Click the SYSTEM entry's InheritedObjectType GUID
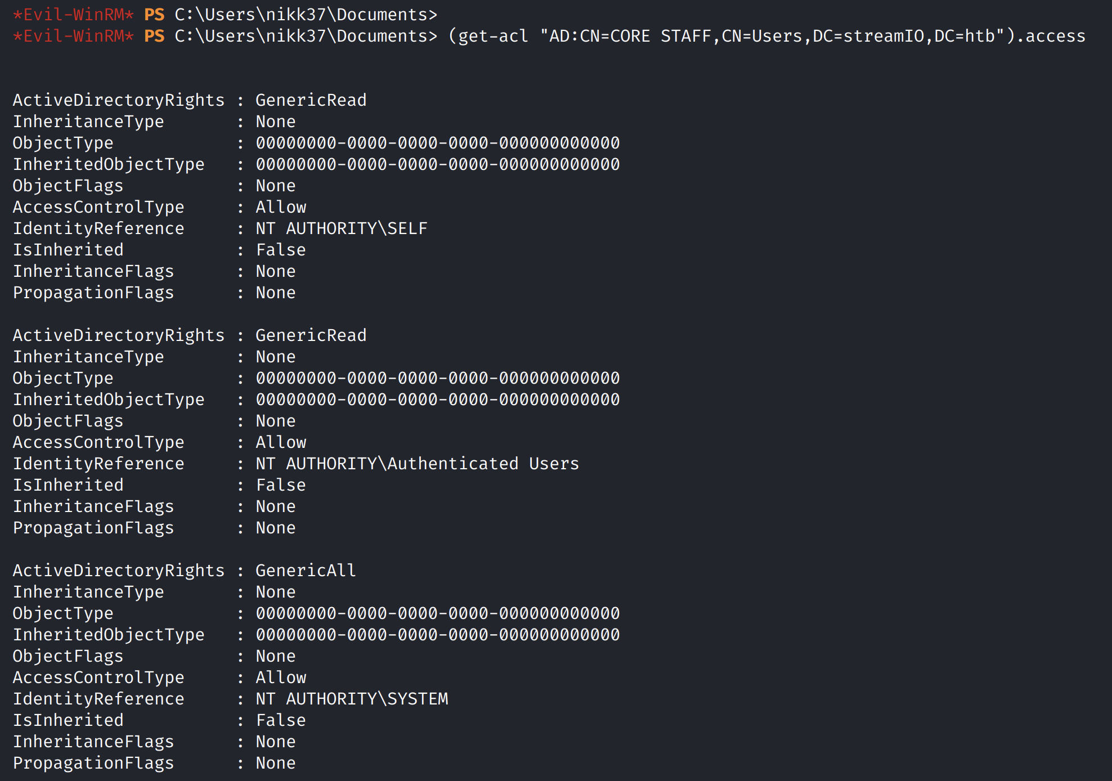This screenshot has width=1112, height=781. (x=437, y=635)
